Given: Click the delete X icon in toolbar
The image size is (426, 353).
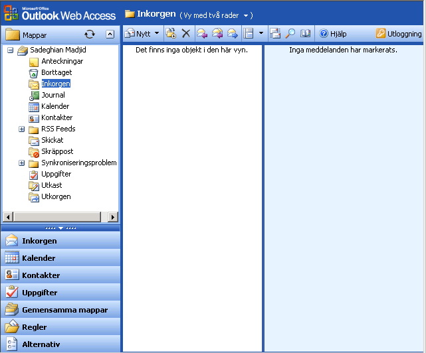Looking at the screenshot, I should click(186, 33).
